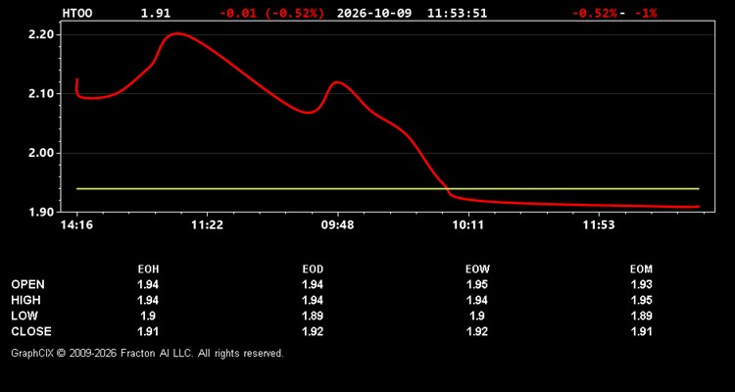The width and height of the screenshot is (735, 392).
Task: Click EOM close value 1.91
Action: [641, 331]
